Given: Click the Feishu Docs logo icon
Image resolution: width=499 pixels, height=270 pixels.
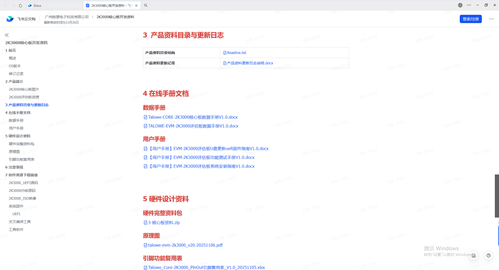Looking at the screenshot, I should pyautogui.click(x=10, y=19).
